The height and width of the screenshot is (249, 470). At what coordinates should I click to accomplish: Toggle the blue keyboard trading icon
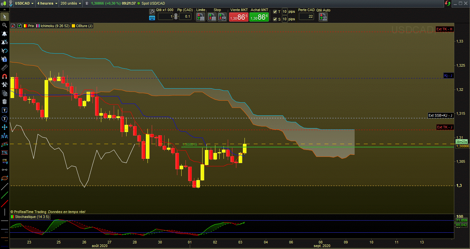click(x=152, y=18)
